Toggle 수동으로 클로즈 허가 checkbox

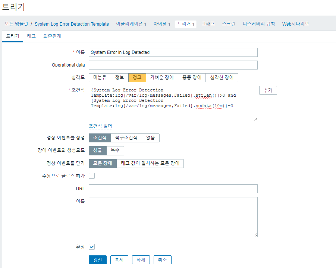tap(92, 176)
